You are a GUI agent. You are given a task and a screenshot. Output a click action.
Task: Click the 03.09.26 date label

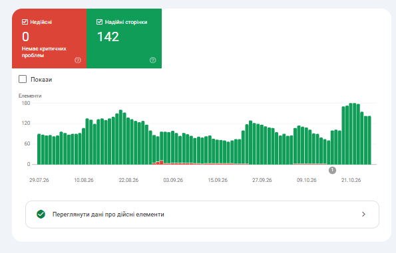(x=173, y=180)
